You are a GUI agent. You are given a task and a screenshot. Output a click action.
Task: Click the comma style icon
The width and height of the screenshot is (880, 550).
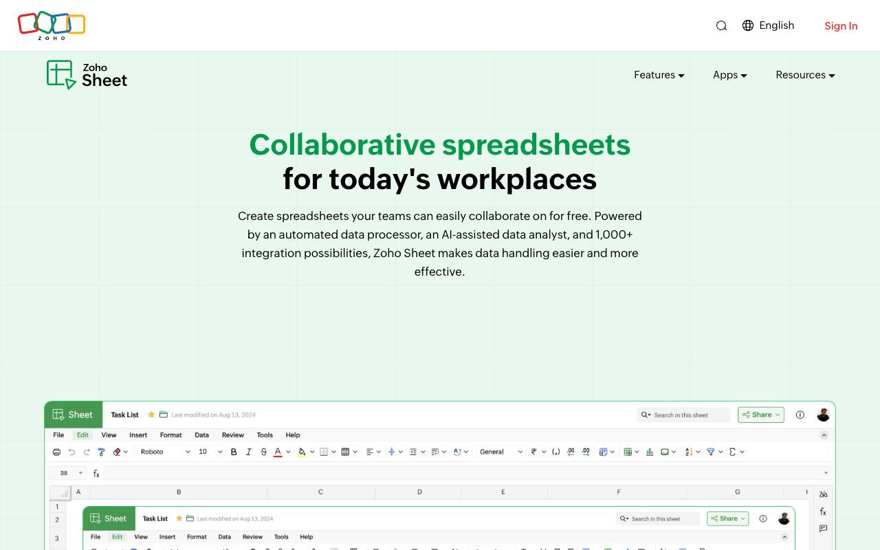click(x=555, y=452)
